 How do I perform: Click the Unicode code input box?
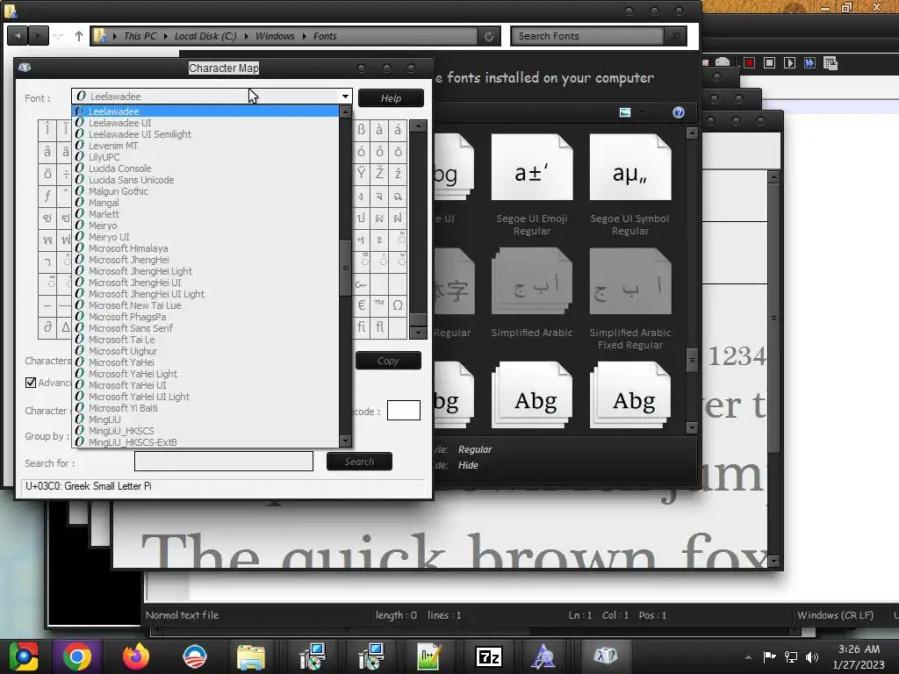tap(404, 411)
